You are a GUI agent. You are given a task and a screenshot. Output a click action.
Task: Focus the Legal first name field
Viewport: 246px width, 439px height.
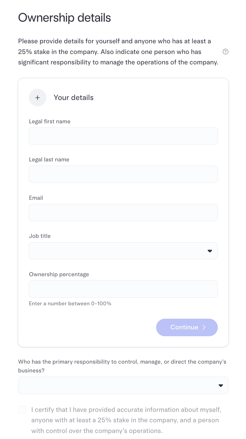point(123,136)
